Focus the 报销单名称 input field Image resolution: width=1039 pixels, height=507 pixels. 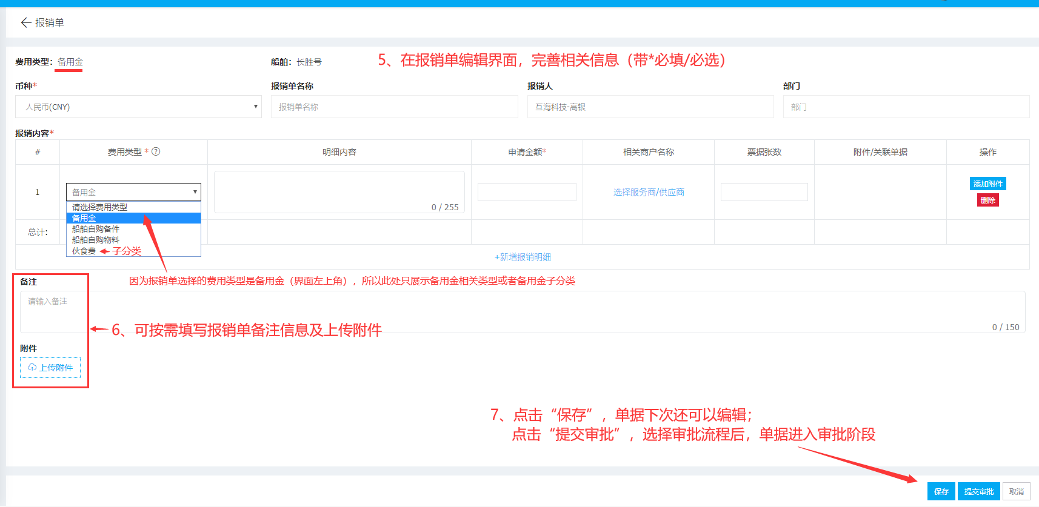(394, 107)
